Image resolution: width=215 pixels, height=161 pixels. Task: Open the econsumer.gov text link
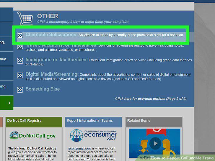coord(79,149)
